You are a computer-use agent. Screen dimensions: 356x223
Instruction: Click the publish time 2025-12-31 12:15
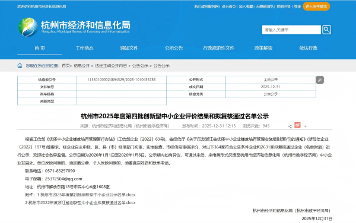coord(219,126)
